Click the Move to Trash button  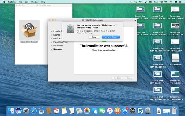point(111,37)
